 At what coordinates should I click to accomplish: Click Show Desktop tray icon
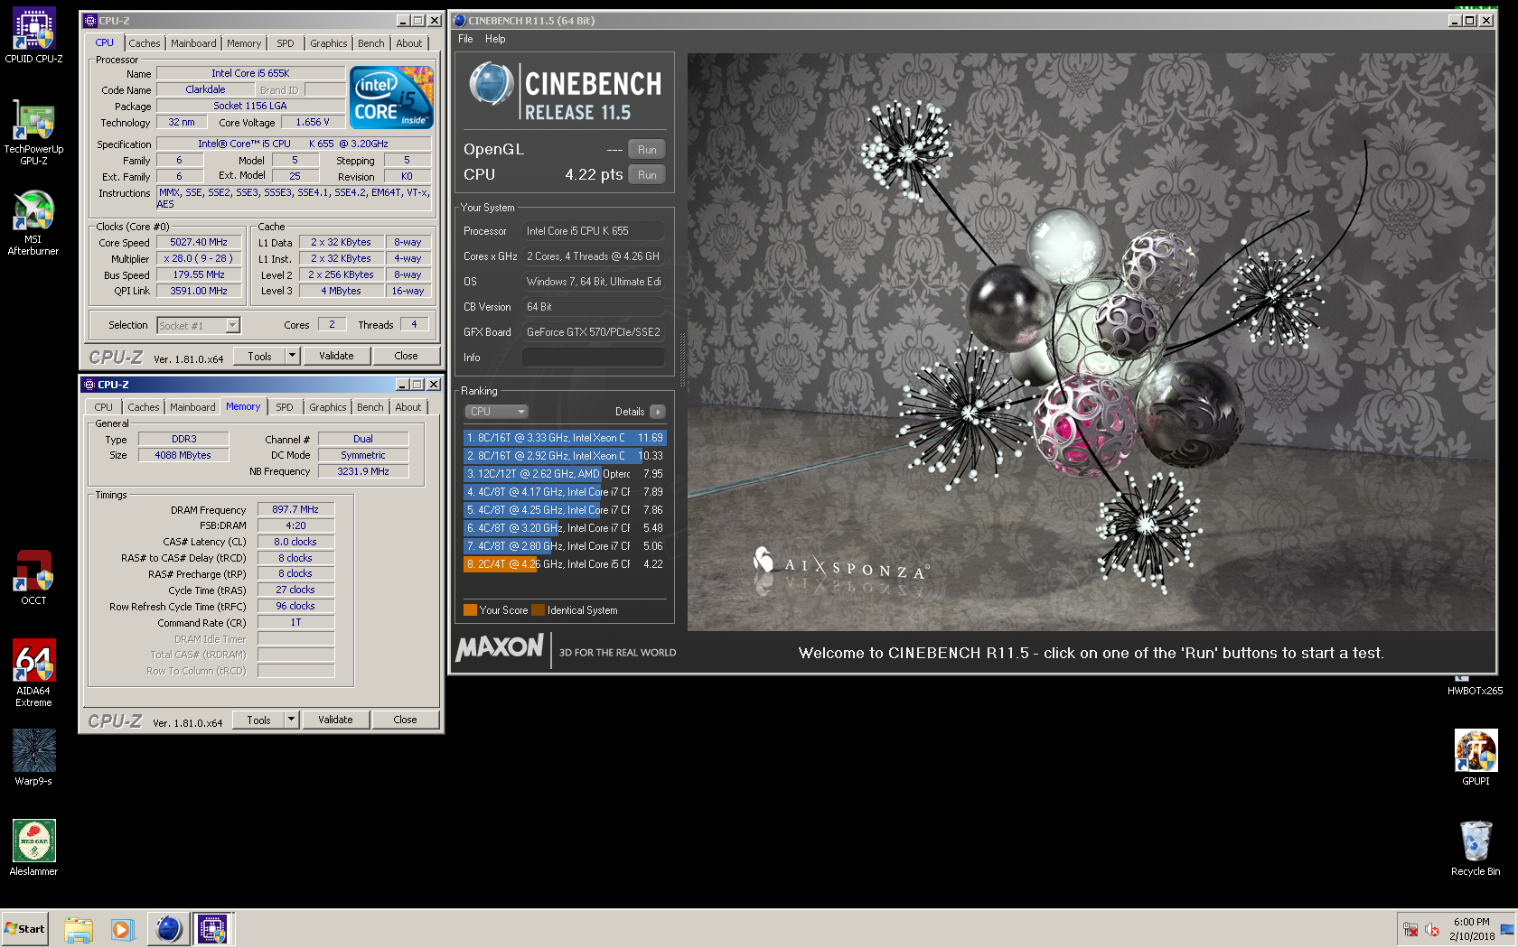coord(1507,930)
